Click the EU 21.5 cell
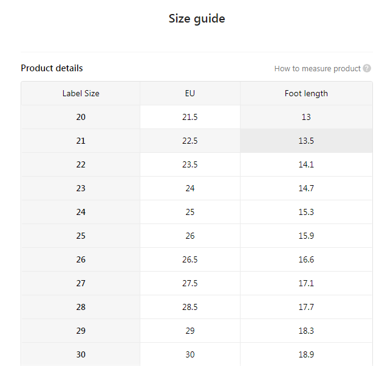 coord(190,117)
